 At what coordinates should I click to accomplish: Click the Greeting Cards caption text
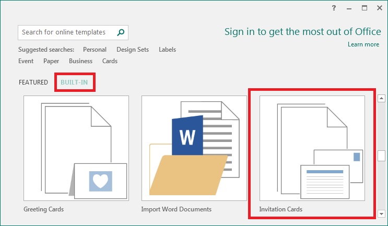(x=43, y=209)
